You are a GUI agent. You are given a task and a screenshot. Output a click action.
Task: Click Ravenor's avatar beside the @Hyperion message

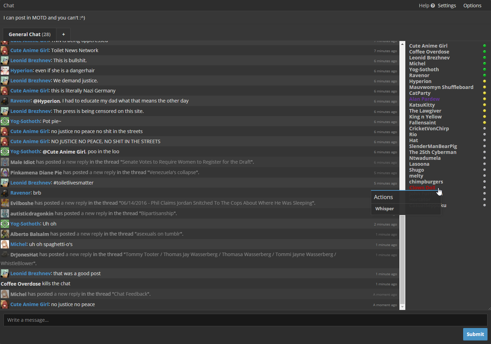tap(5, 101)
